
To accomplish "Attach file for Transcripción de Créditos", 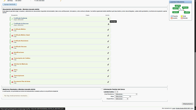I will pyautogui.click(x=108, y=59).
